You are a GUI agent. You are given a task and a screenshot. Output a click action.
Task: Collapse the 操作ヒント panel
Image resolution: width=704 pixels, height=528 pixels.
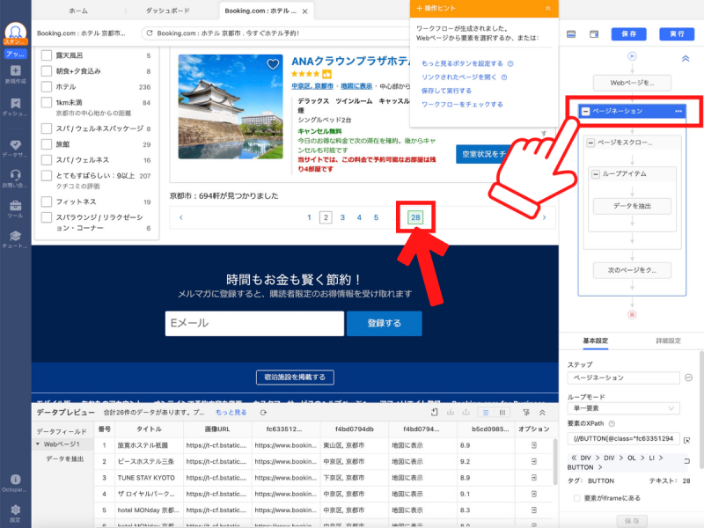[x=547, y=9]
